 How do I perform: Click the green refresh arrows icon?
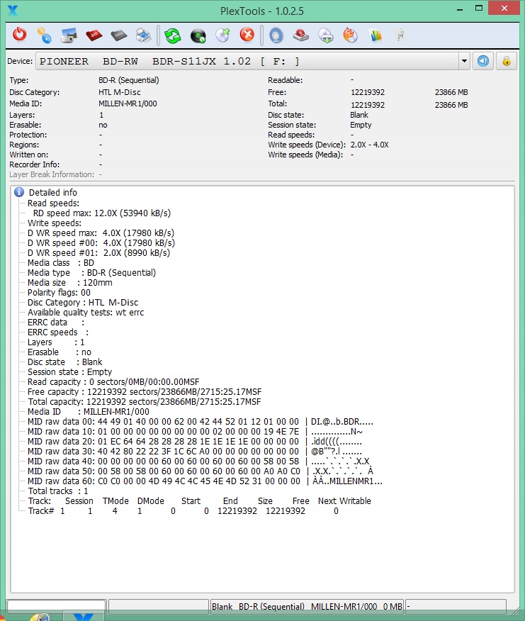point(173,35)
